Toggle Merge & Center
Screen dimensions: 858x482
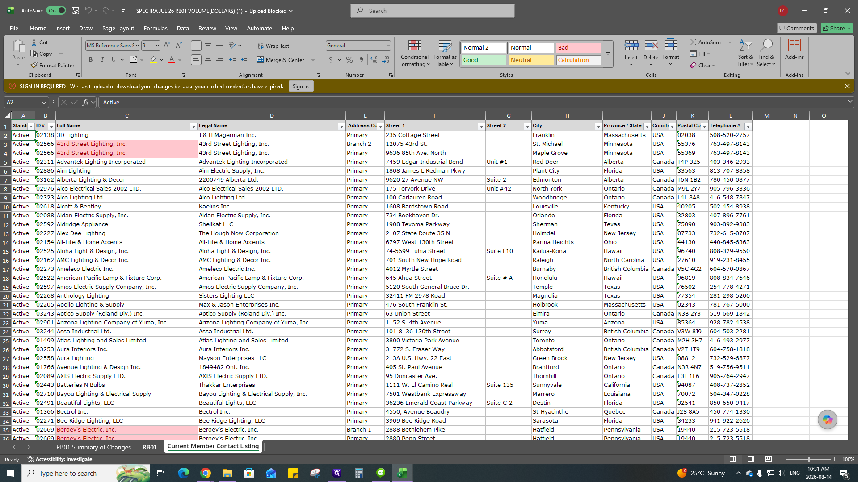click(x=281, y=60)
